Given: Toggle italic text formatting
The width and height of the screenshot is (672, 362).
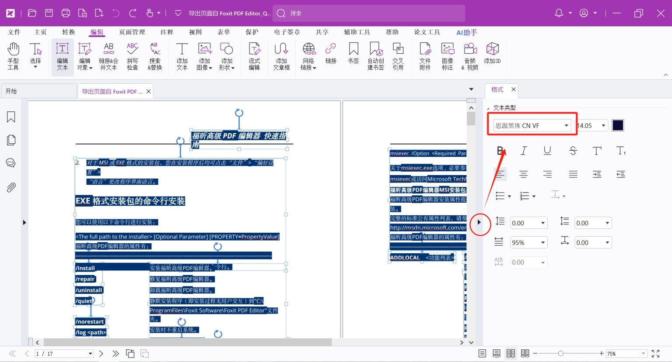Looking at the screenshot, I should [523, 151].
